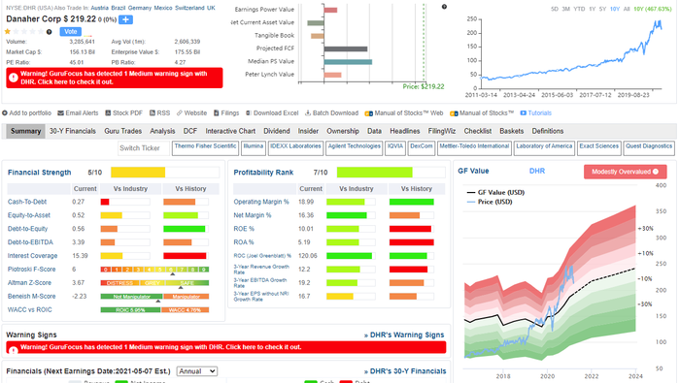Open the Guru Trades tab

tap(122, 131)
